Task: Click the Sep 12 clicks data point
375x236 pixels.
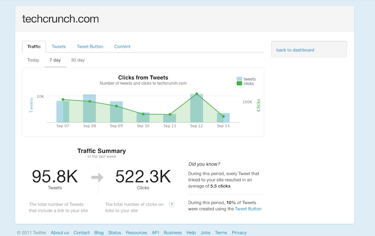Action: pos(197,94)
